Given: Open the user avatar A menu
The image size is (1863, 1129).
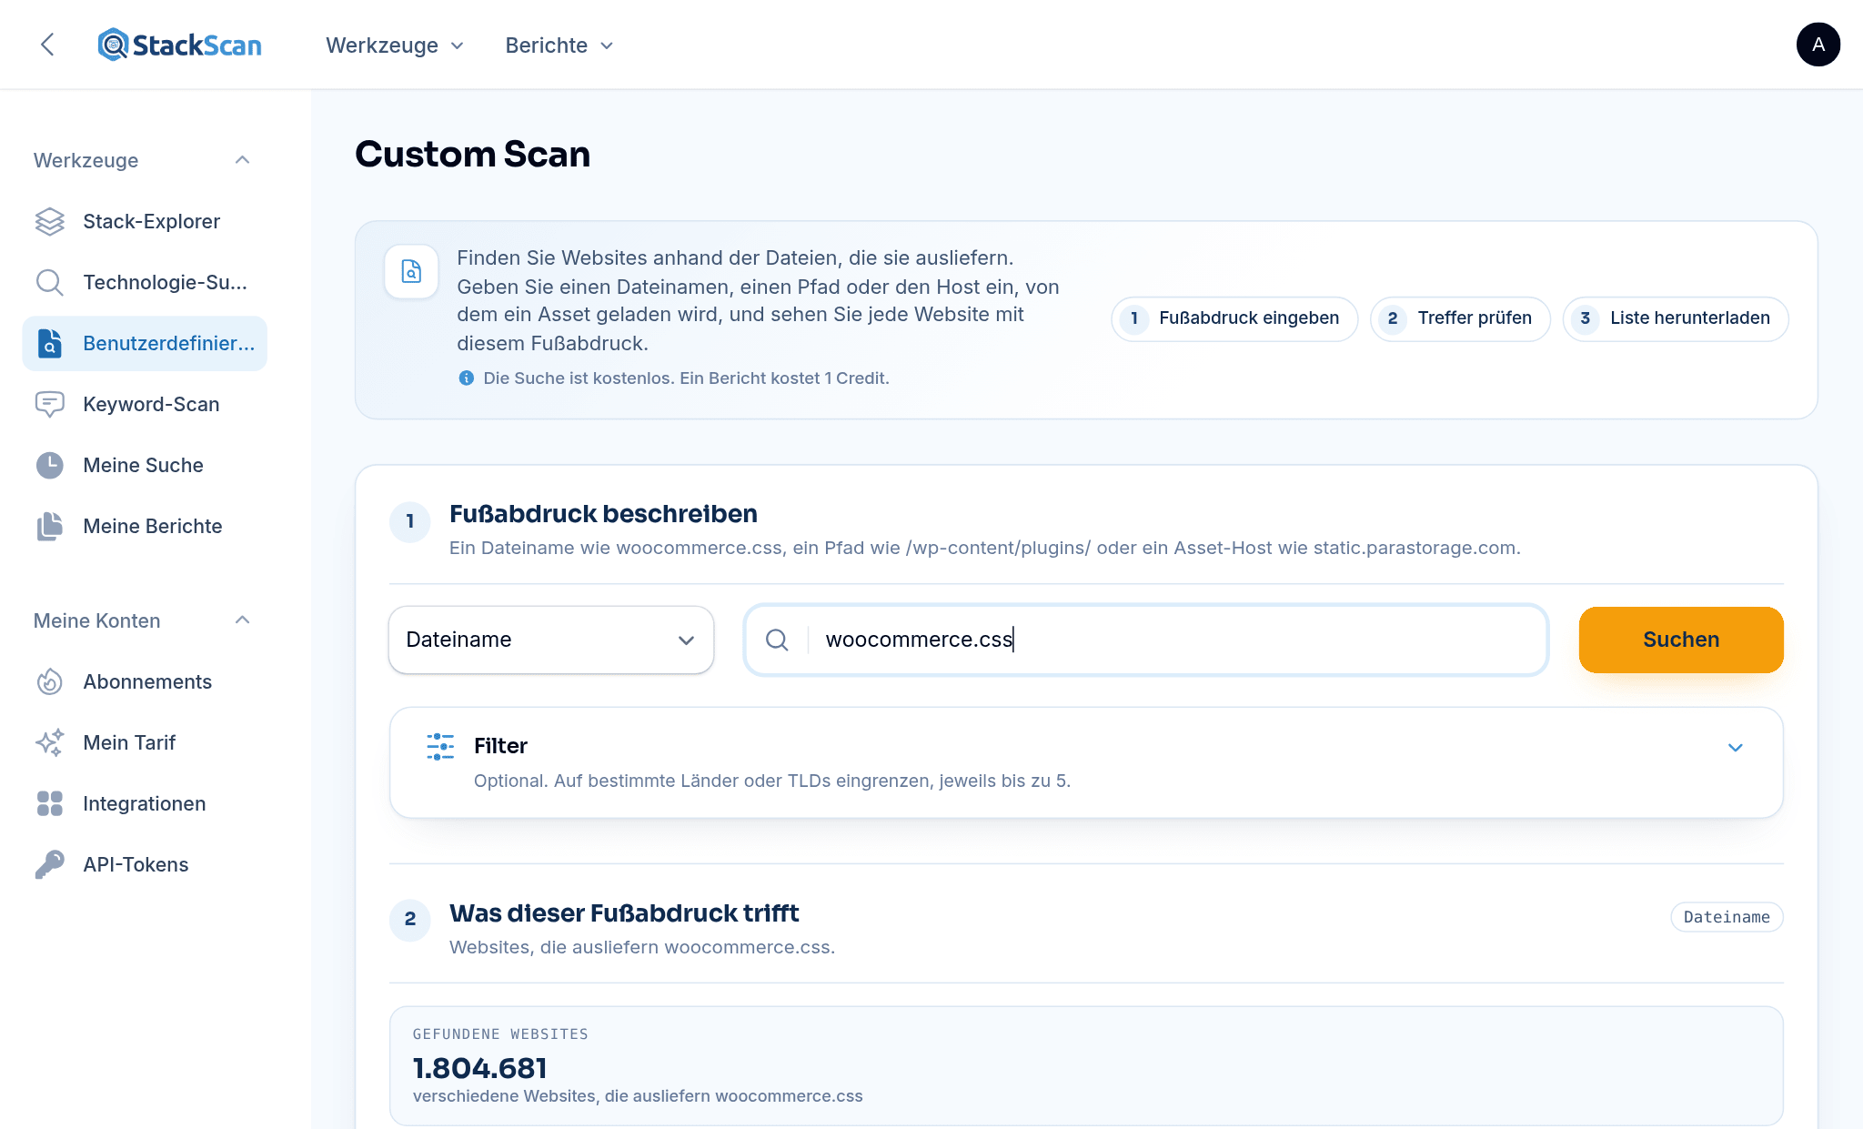Looking at the screenshot, I should [x=1818, y=45].
